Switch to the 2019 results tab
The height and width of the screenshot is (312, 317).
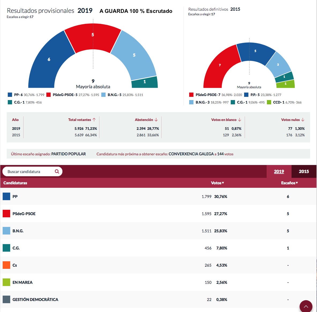point(279,171)
